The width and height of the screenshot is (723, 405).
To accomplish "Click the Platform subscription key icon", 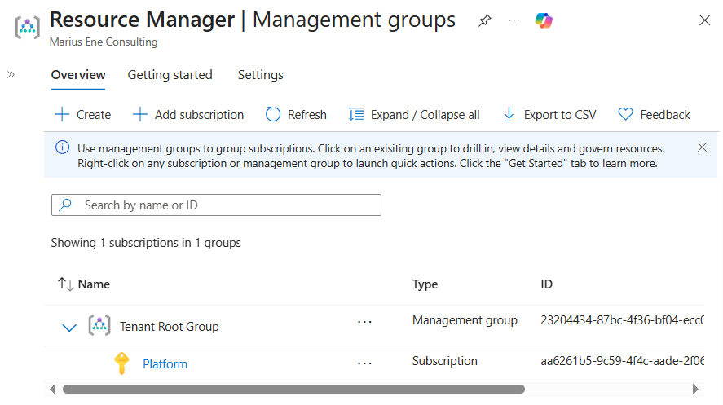I will (x=121, y=363).
